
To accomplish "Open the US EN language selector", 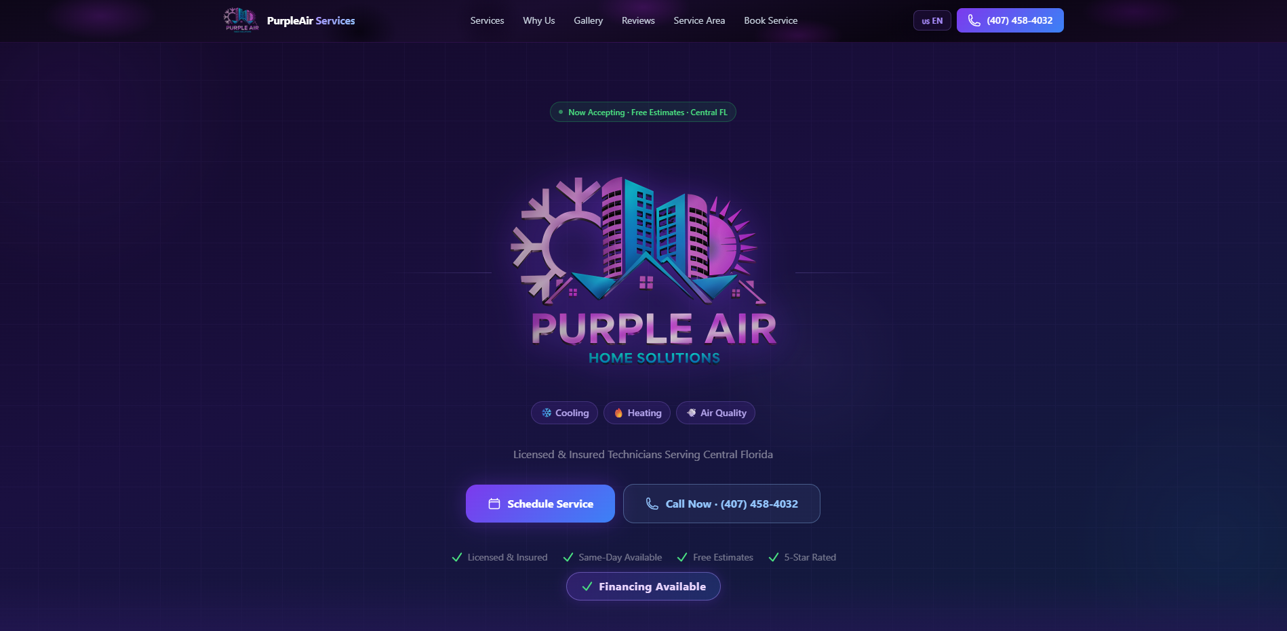I will (x=932, y=20).
